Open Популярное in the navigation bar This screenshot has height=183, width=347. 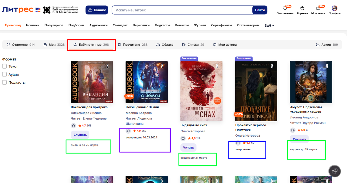point(54,25)
